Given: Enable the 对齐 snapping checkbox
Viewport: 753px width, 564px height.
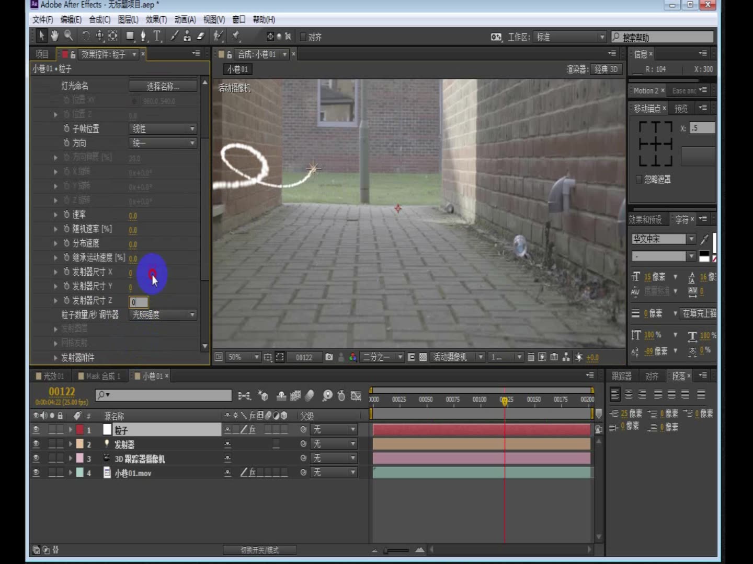Looking at the screenshot, I should coord(302,37).
